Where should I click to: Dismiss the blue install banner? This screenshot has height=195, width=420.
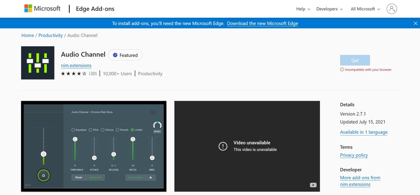[x=416, y=23]
